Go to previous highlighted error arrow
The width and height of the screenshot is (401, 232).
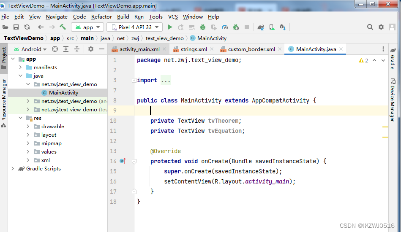374,60
